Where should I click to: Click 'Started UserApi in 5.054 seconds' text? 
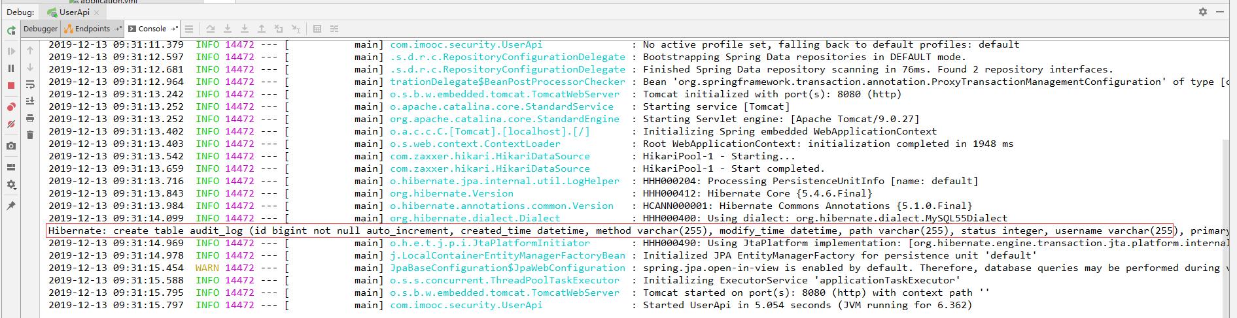(x=807, y=305)
